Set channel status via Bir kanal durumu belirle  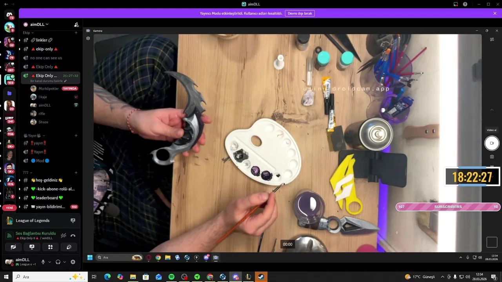pyautogui.click(x=49, y=81)
